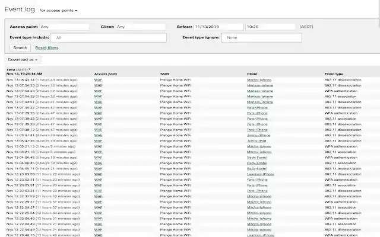Open the Download as dropdown
This screenshot has width=380, height=237.
(23, 59)
